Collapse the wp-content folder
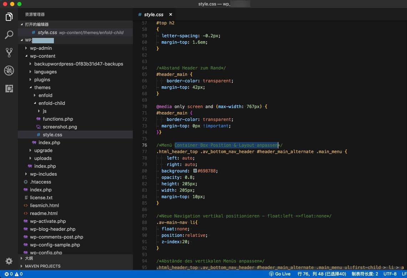This screenshot has width=407, height=278. tap(42, 56)
